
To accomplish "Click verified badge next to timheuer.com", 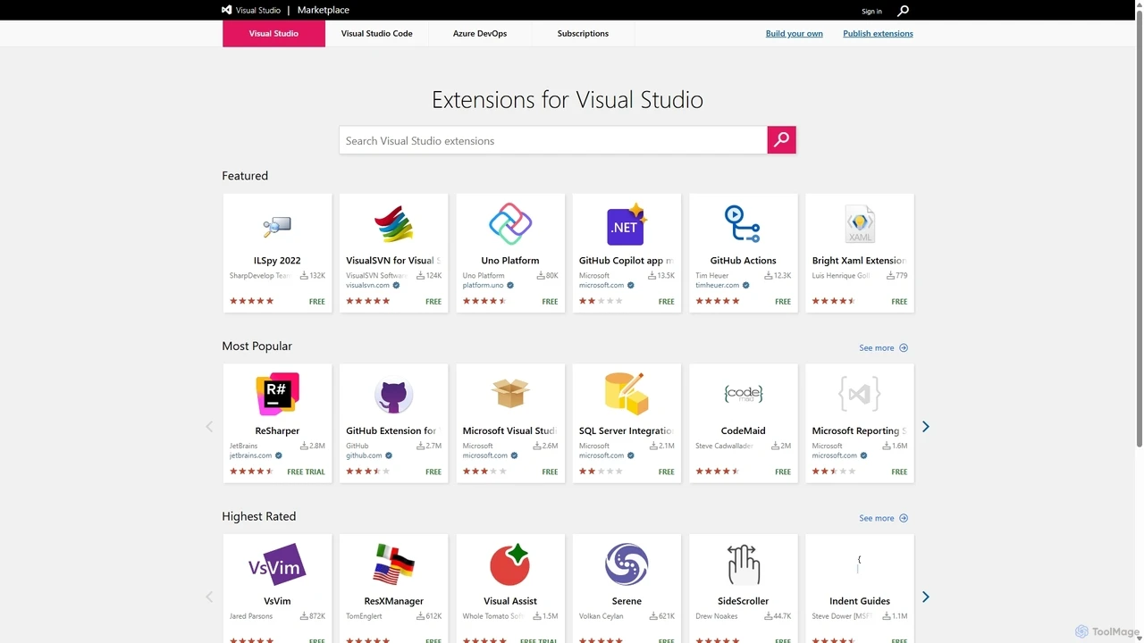I will click(746, 286).
